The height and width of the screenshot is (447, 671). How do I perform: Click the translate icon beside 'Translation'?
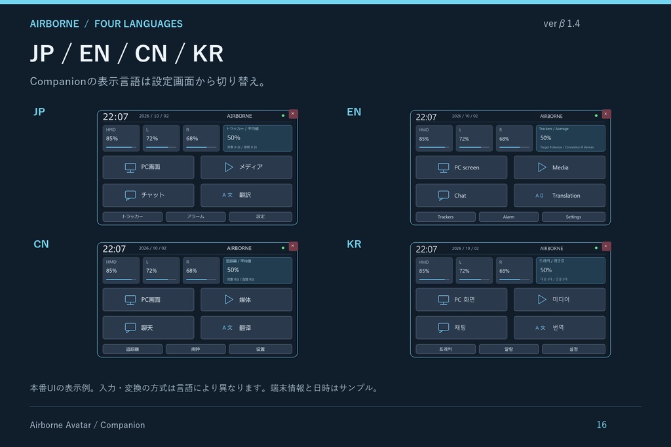point(540,195)
